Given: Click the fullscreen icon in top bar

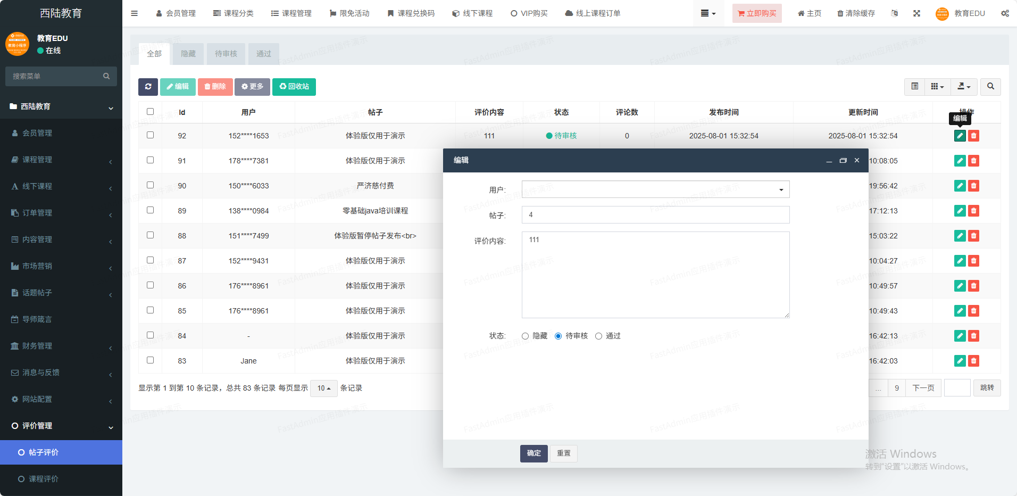Looking at the screenshot, I should pyautogui.click(x=916, y=13).
